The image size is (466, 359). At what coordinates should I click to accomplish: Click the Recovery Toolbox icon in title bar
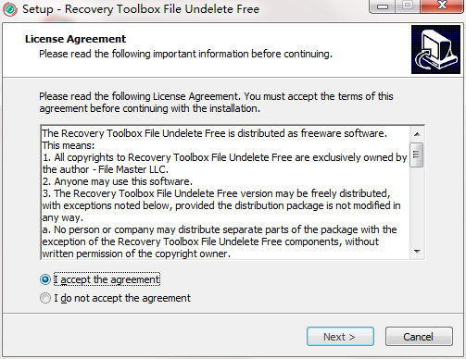pos(10,9)
